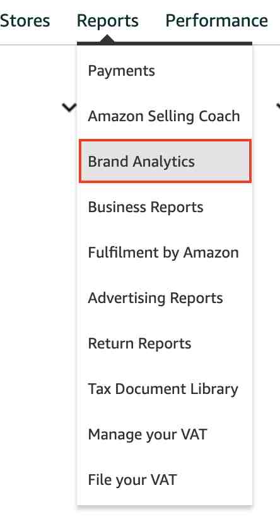
Task: Expand the chevron left of the menu
Action: click(x=69, y=107)
